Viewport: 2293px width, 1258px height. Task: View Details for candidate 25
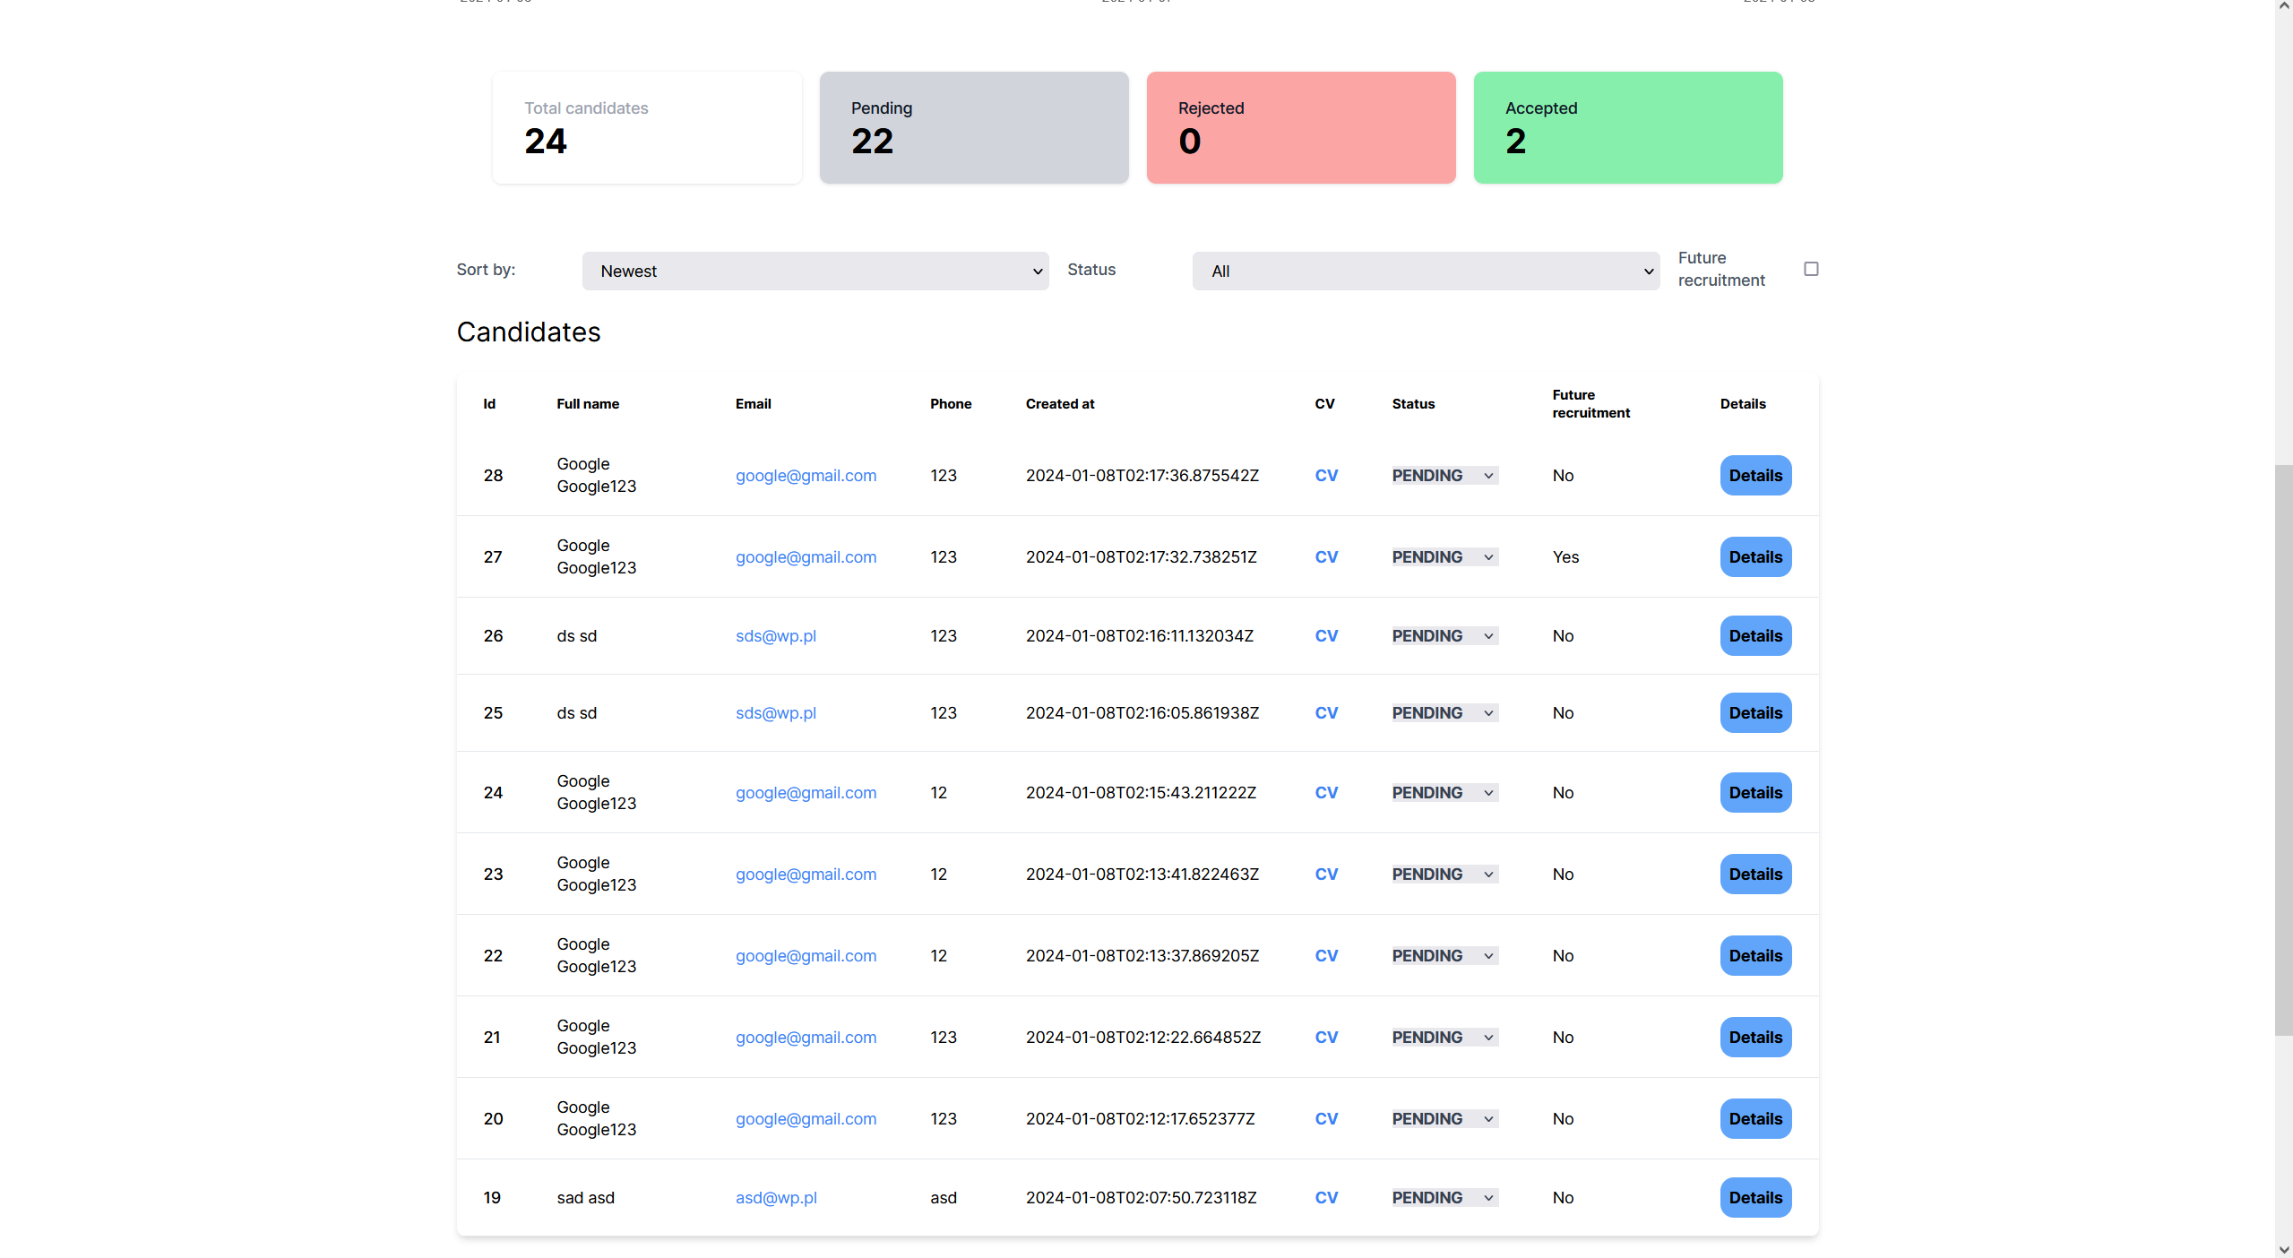point(1754,713)
